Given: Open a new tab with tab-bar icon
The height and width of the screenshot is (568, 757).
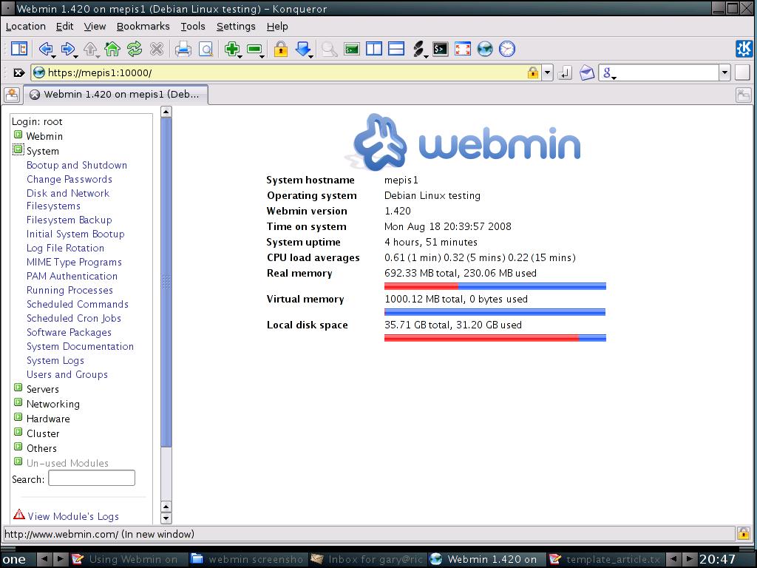Looking at the screenshot, I should 12,95.
